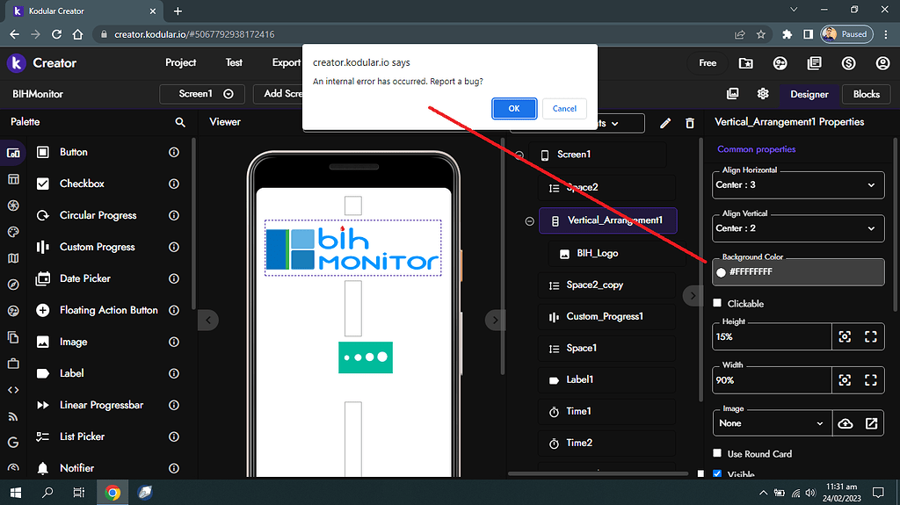Viewport: 900px width, 505px height.
Task: Show info for Circular Progress component
Action: (174, 215)
